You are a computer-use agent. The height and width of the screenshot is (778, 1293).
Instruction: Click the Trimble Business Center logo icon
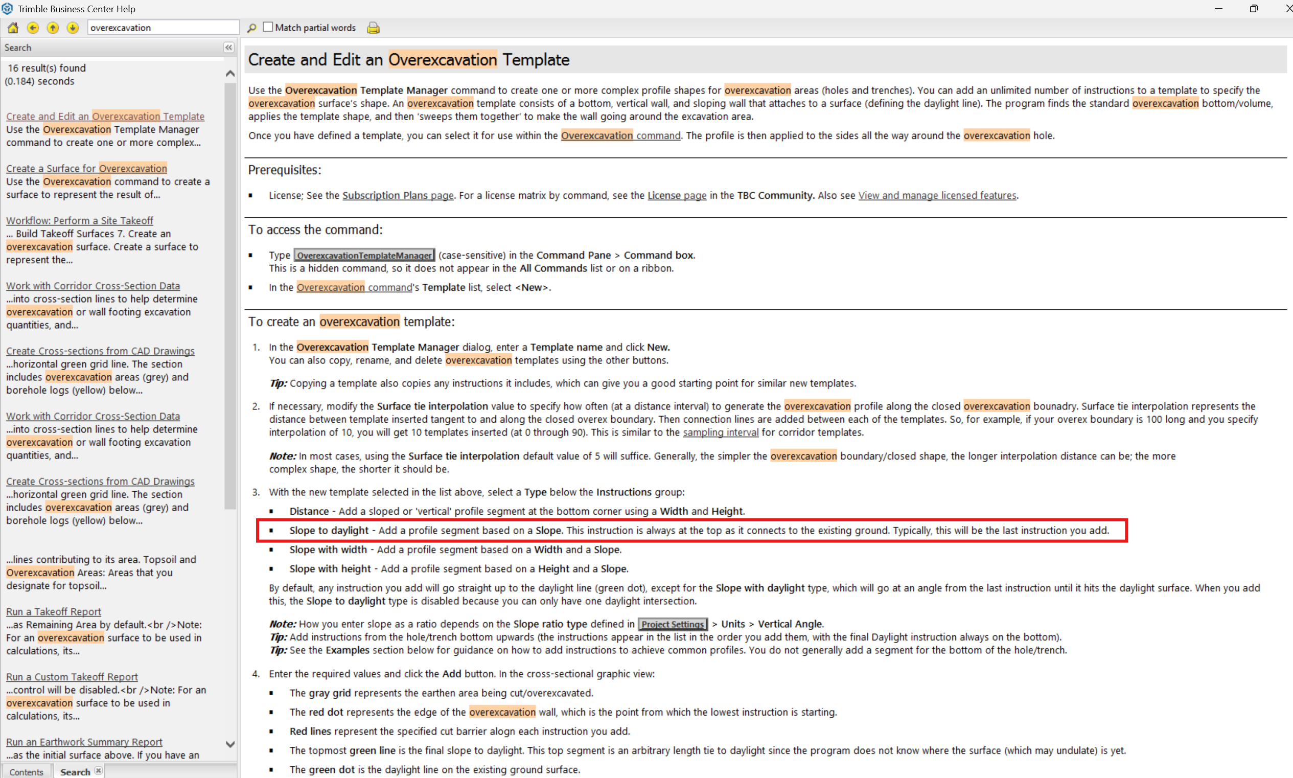7,8
